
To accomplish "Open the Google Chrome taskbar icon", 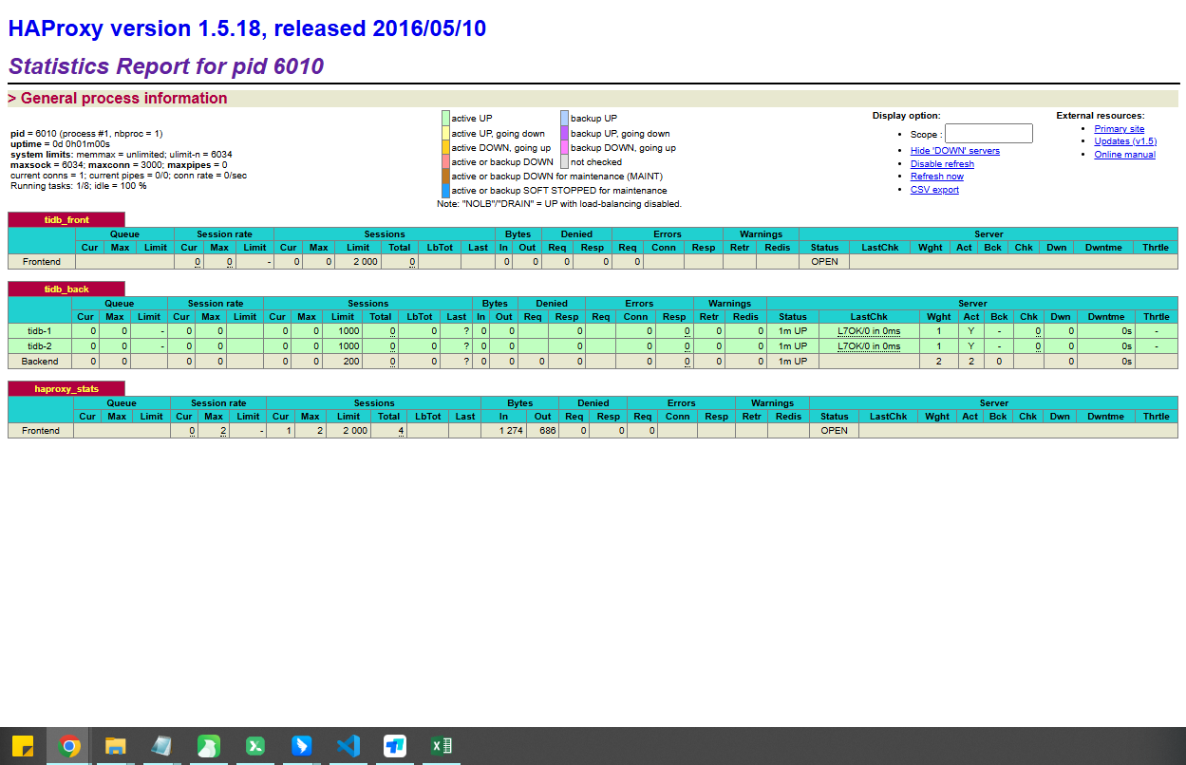I will 68,746.
